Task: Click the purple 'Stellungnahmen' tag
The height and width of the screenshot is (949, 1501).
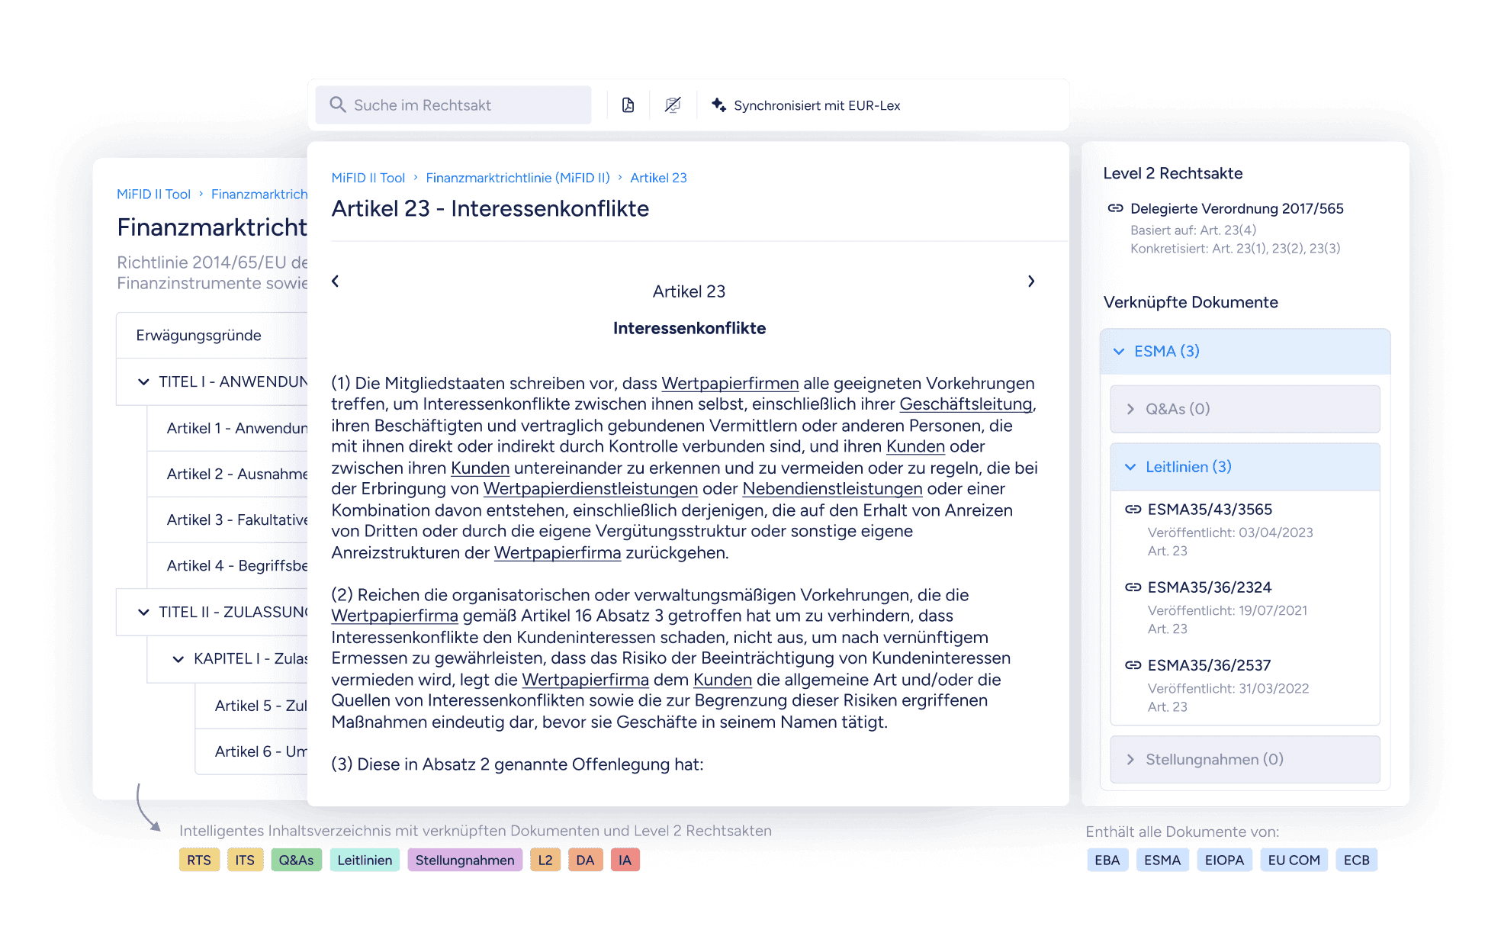Action: coord(464,860)
